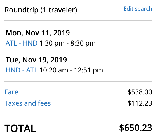Click the Edit search link

tap(138, 9)
